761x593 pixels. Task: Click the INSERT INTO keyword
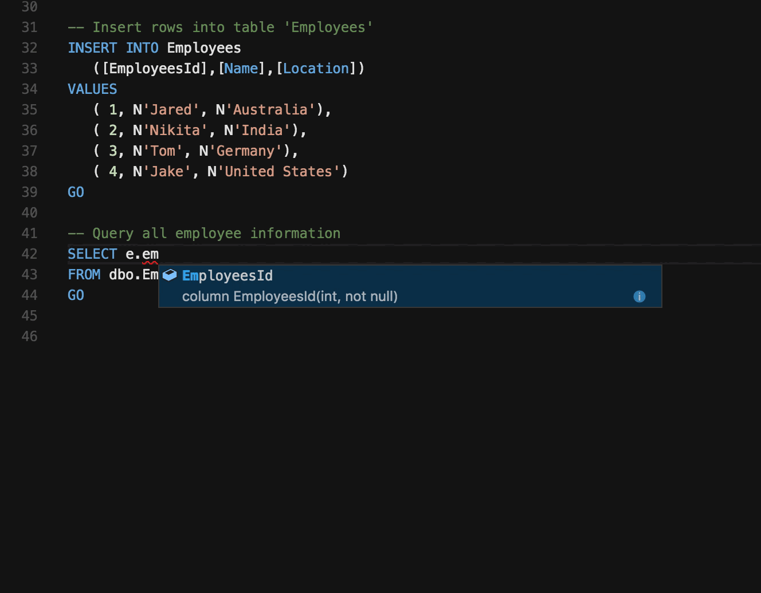112,48
